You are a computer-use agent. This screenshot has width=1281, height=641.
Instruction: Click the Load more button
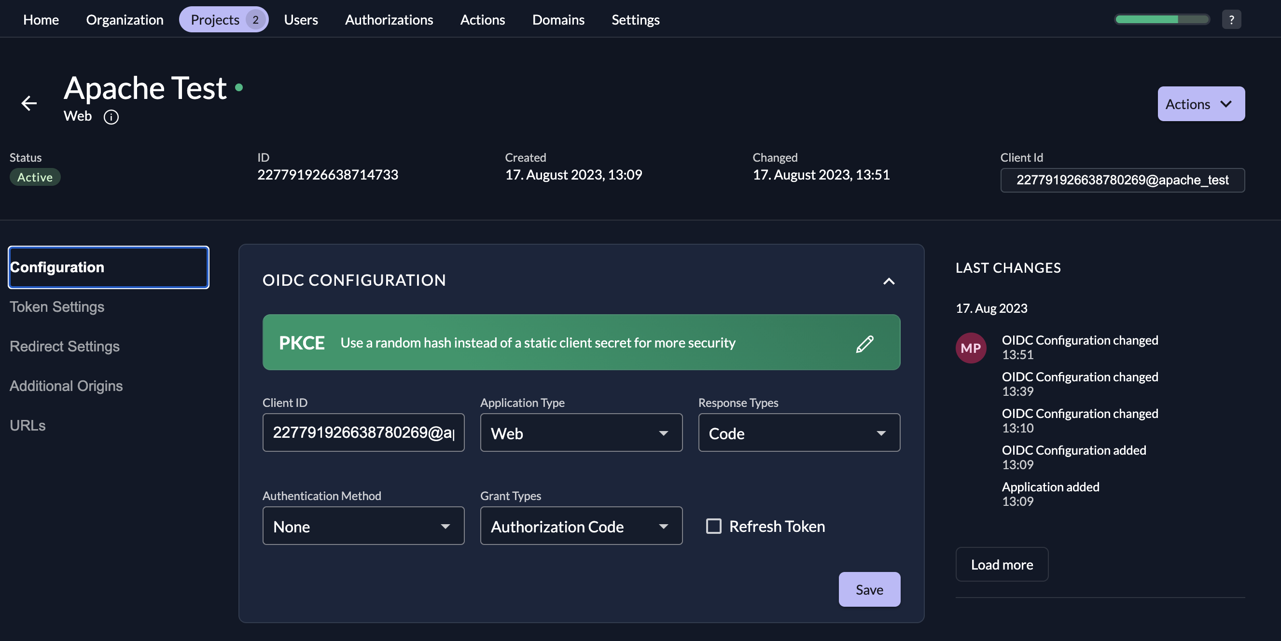tap(1002, 564)
